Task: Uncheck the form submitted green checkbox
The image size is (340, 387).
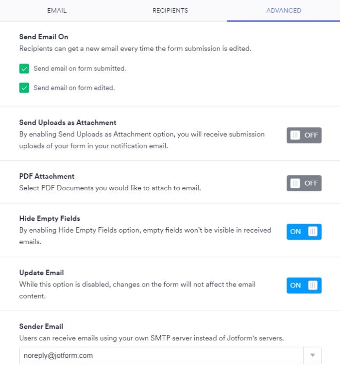Action: pyautogui.click(x=24, y=69)
